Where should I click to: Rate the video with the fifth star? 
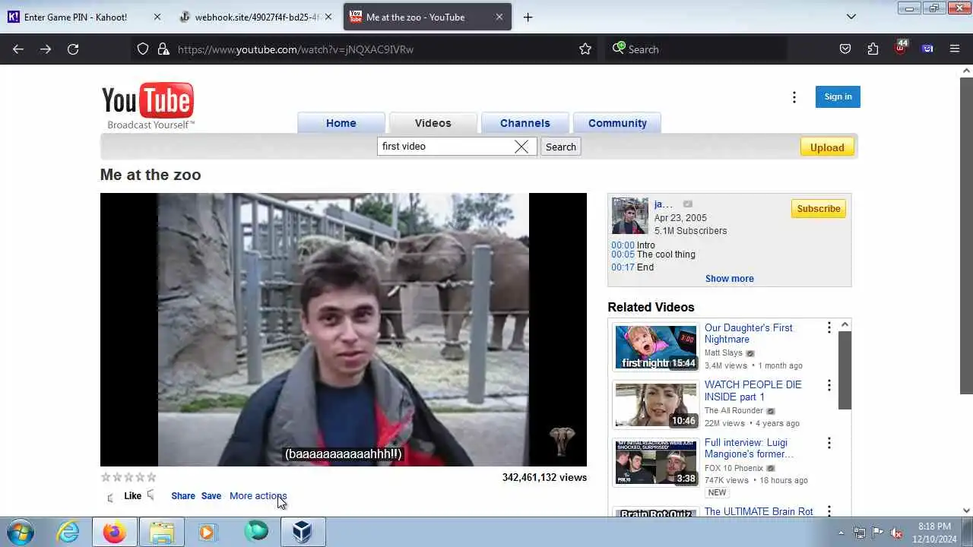tap(151, 477)
